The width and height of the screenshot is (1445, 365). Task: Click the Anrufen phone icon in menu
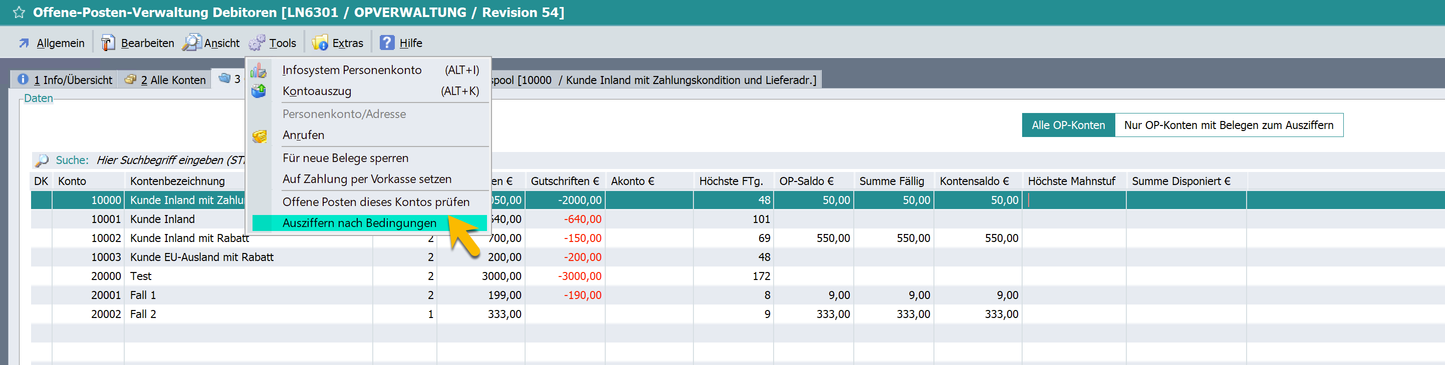(259, 135)
